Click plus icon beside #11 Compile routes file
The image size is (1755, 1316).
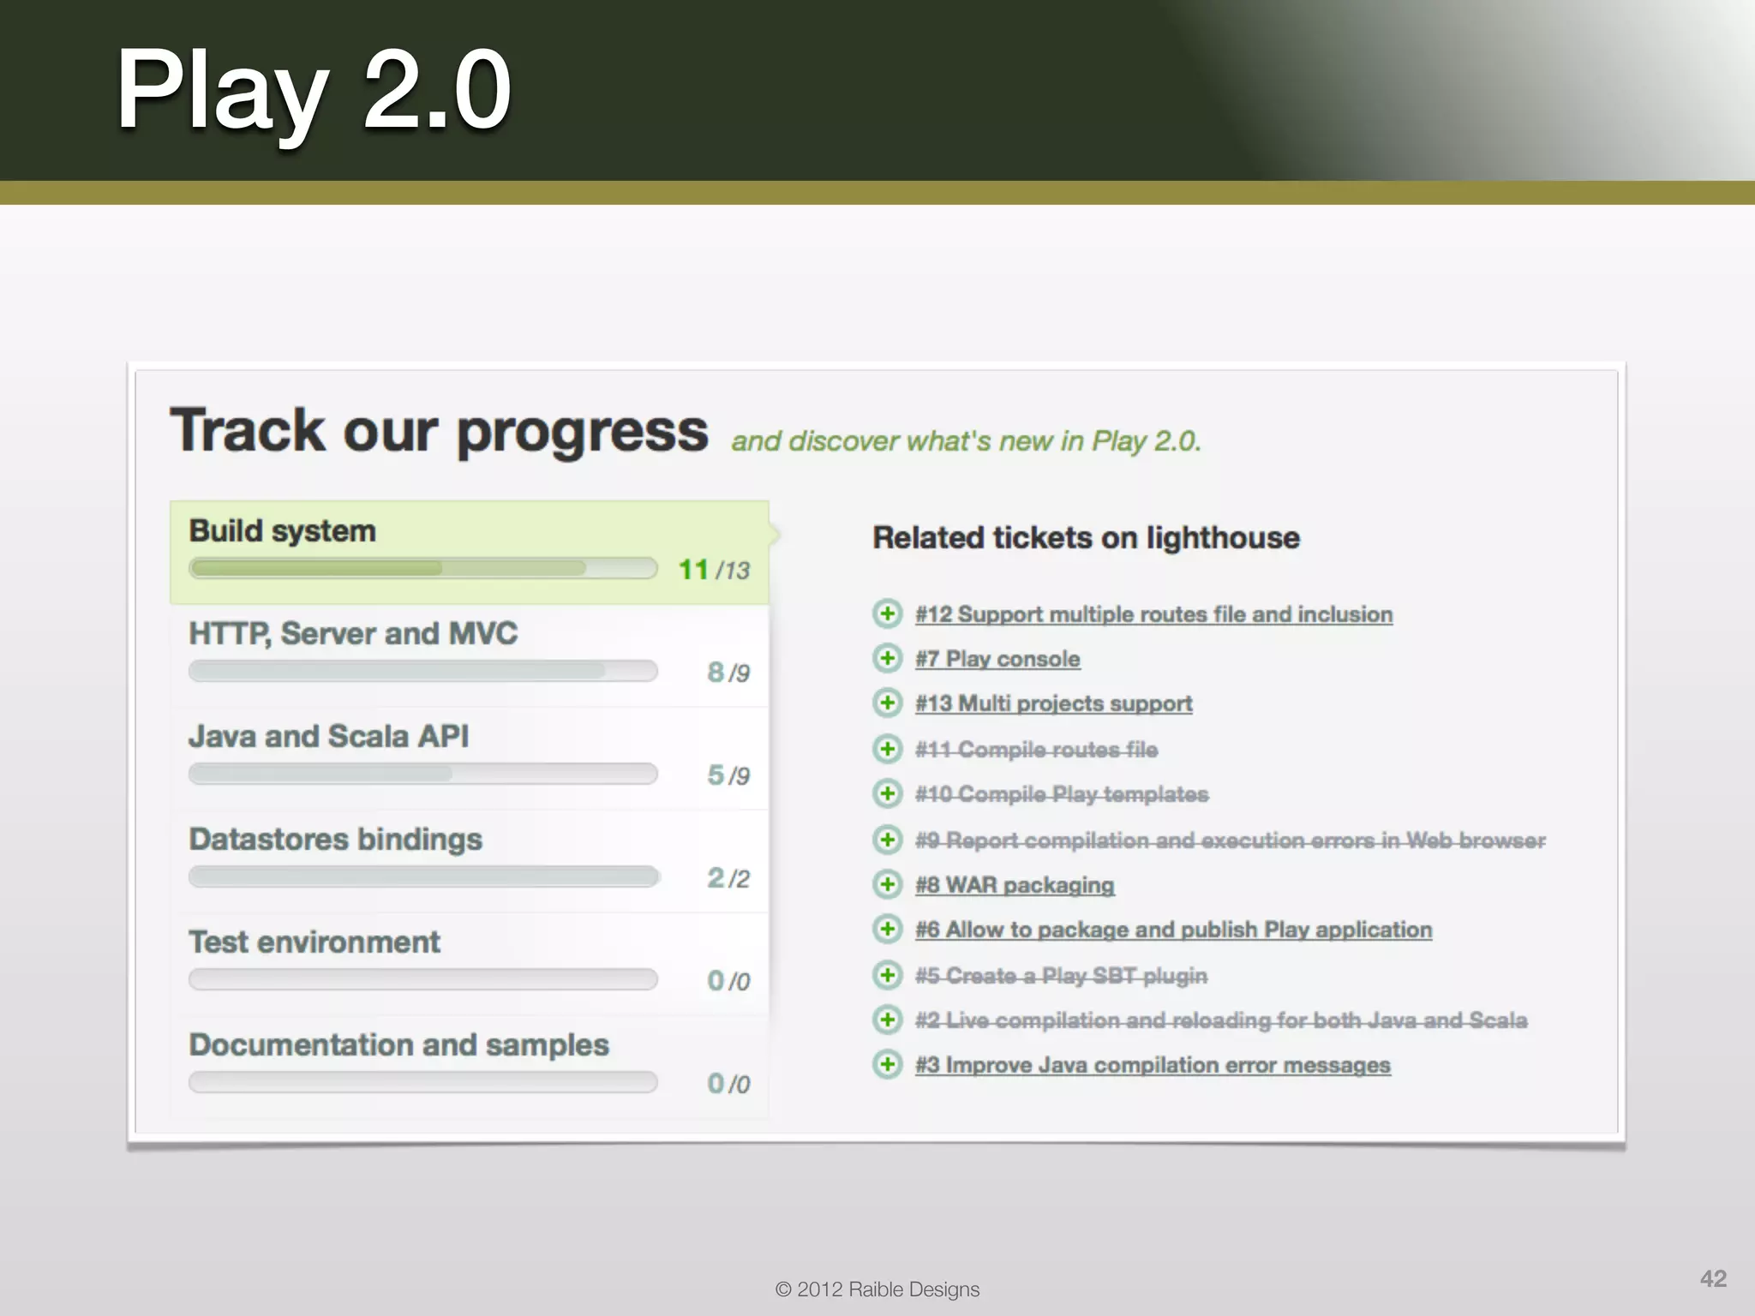pyautogui.click(x=888, y=749)
